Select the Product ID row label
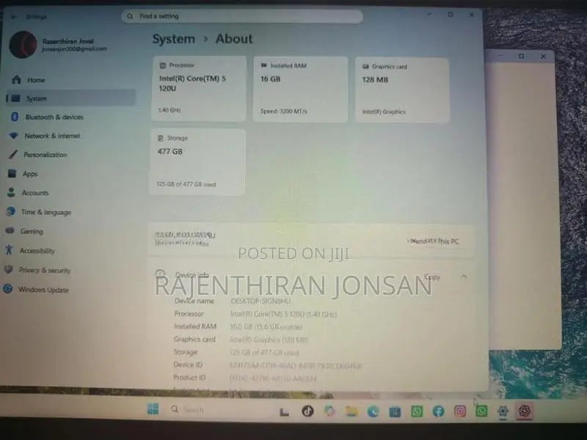The width and height of the screenshot is (587, 440). point(189,378)
